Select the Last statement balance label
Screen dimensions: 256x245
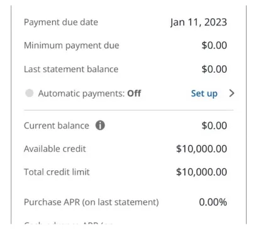tap(71, 69)
